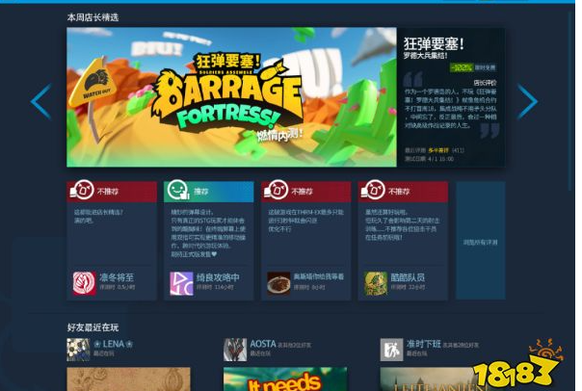Read the review text in 酷酷队员's card
The image size is (582, 391).
(403, 224)
